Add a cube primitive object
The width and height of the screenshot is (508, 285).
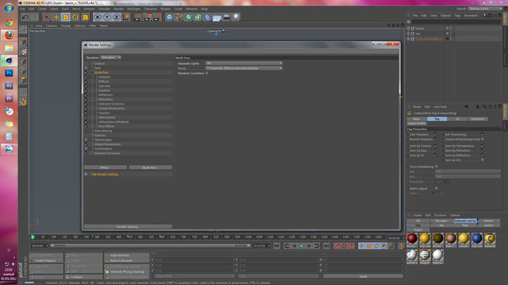coord(169,17)
